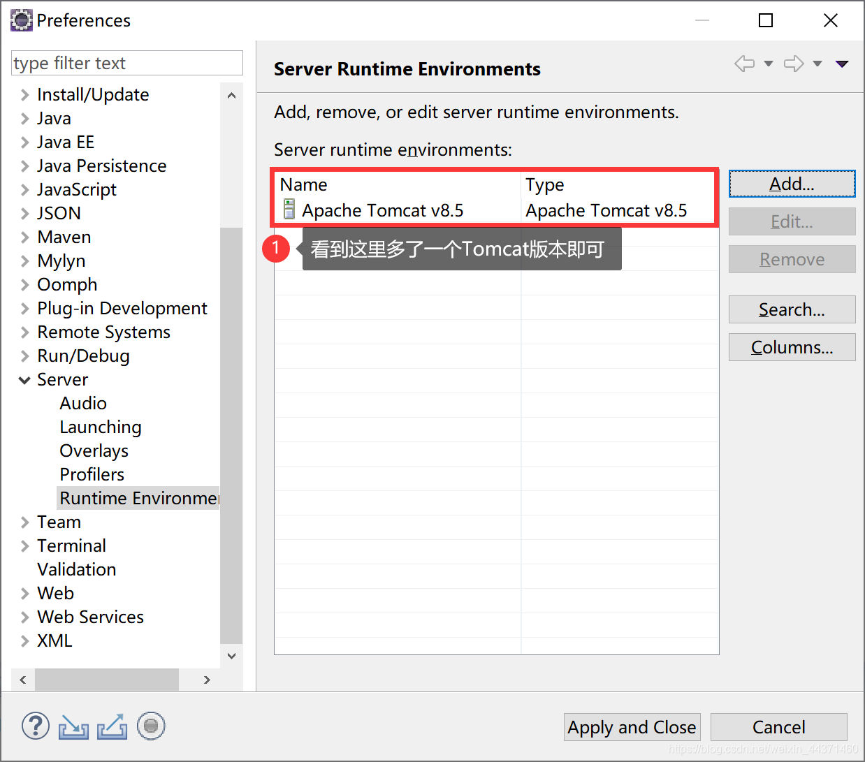Expand the Team tree node
The image size is (865, 762).
[x=24, y=522]
